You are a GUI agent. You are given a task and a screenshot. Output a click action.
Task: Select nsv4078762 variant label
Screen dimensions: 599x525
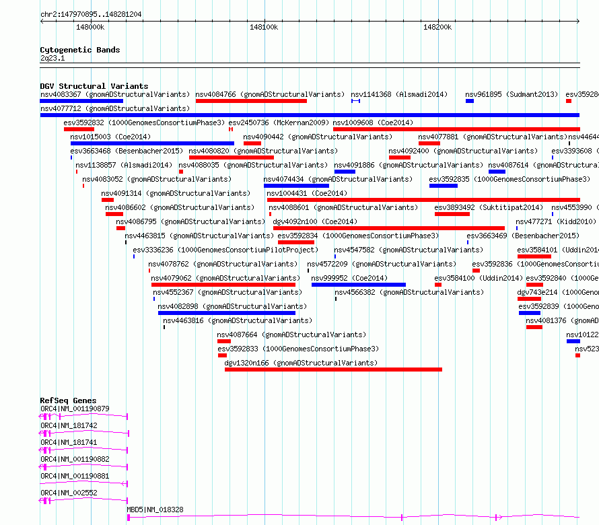(x=223, y=264)
